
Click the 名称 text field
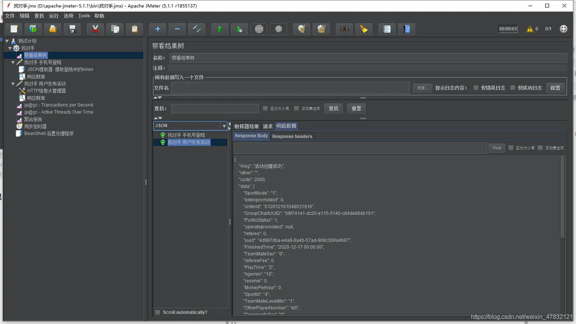368,58
